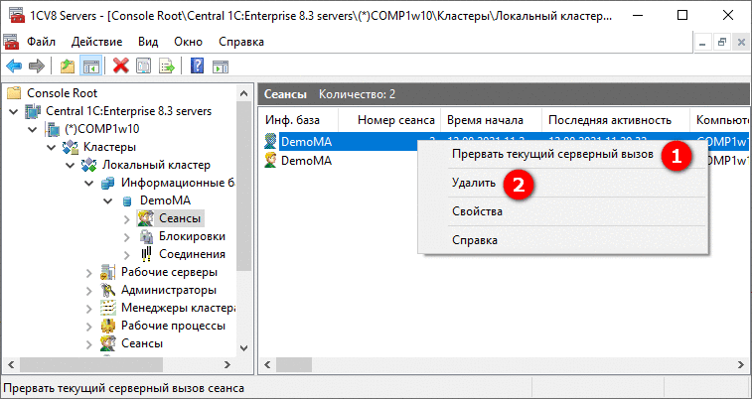This screenshot has height=399, width=752.
Task: Open Свойства from the context menu
Action: (x=477, y=211)
